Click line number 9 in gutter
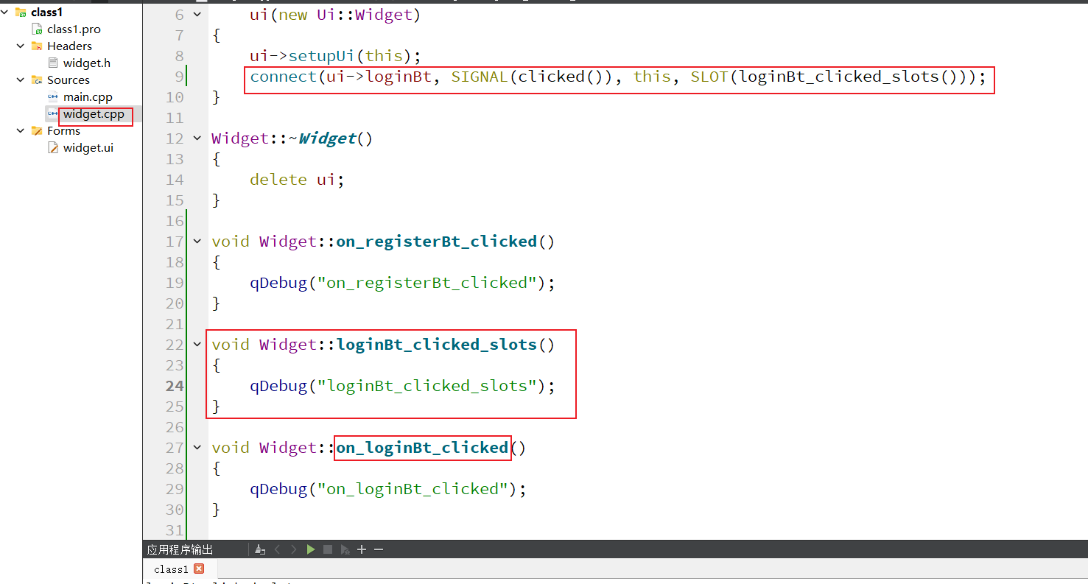This screenshot has width=1088, height=584. coord(179,77)
